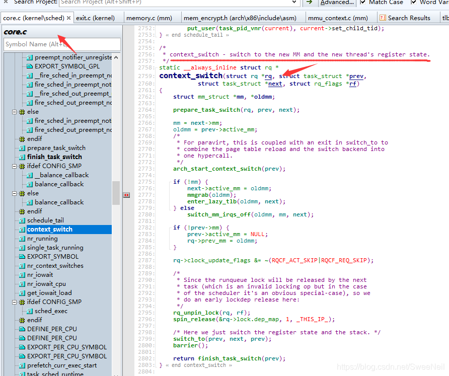The width and height of the screenshot is (449, 376).
Task: Click the rq parameter link
Action: click(x=268, y=76)
